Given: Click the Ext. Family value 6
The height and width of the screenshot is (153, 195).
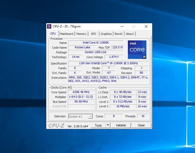Looking at the screenshot, I should (75, 73).
